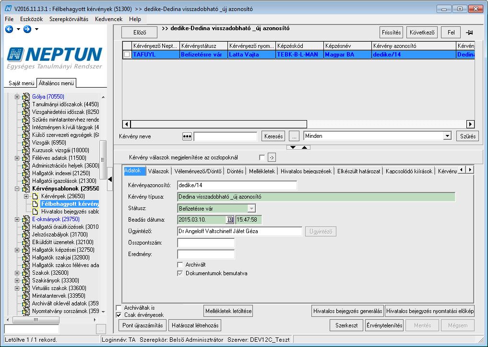Click the Határozat létrehozás button

[x=195, y=325]
